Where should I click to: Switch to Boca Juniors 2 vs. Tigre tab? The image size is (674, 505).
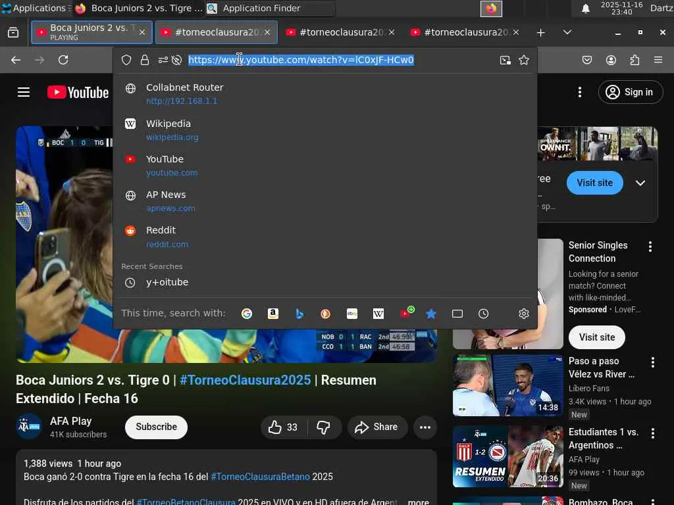[91, 32]
